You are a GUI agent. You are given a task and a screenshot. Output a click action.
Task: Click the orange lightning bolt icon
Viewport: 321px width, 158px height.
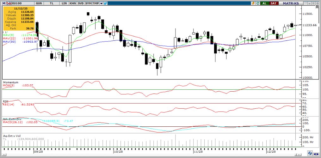point(253,3)
